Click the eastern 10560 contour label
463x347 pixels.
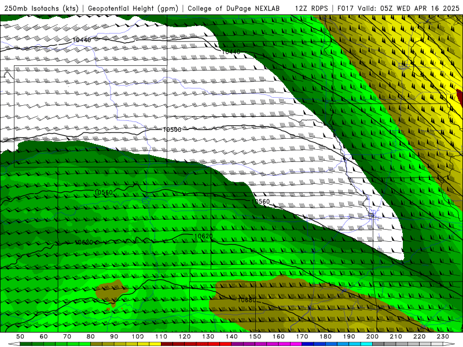pyautogui.click(x=260, y=201)
